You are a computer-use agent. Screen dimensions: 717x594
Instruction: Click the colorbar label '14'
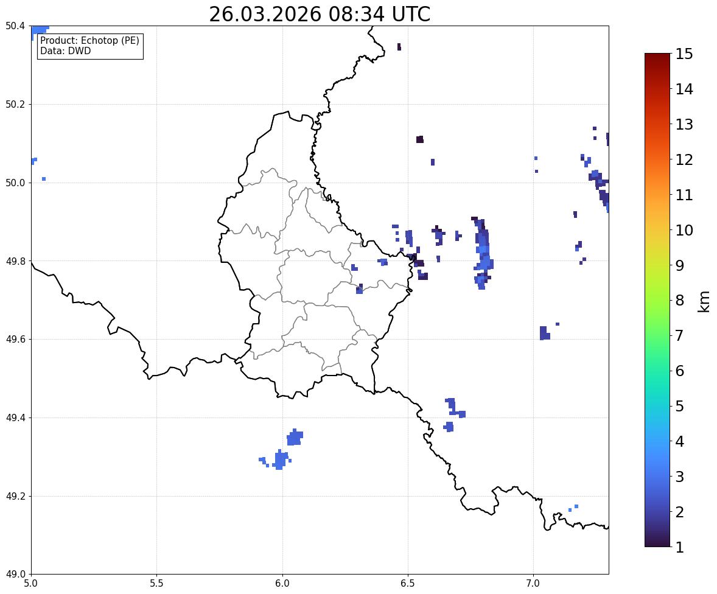tap(684, 89)
